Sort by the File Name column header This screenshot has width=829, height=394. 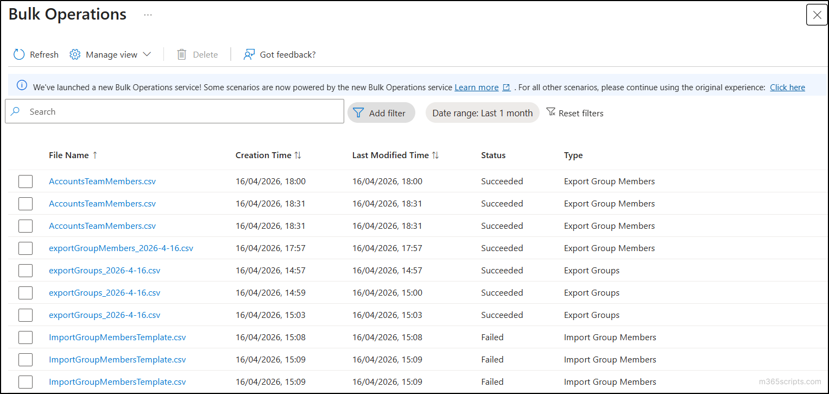[x=68, y=155]
